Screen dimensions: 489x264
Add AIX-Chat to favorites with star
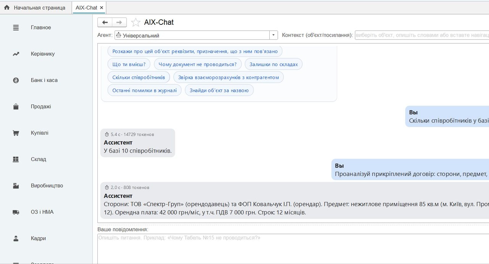(x=136, y=23)
